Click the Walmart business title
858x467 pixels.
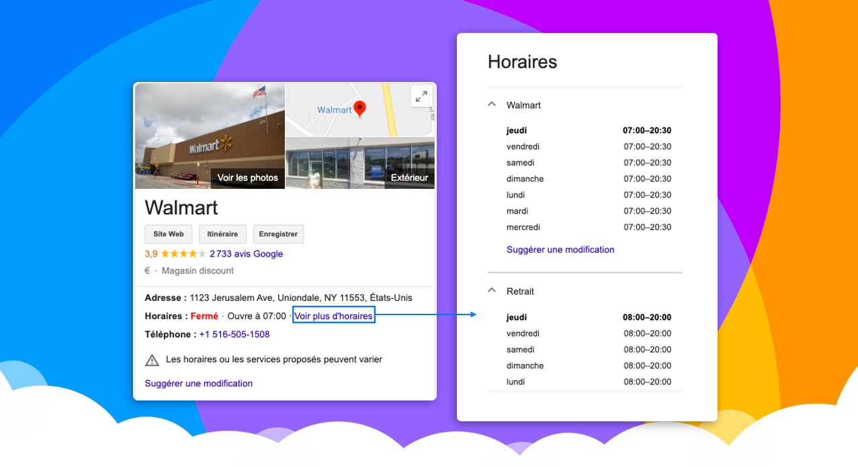pyautogui.click(x=181, y=207)
